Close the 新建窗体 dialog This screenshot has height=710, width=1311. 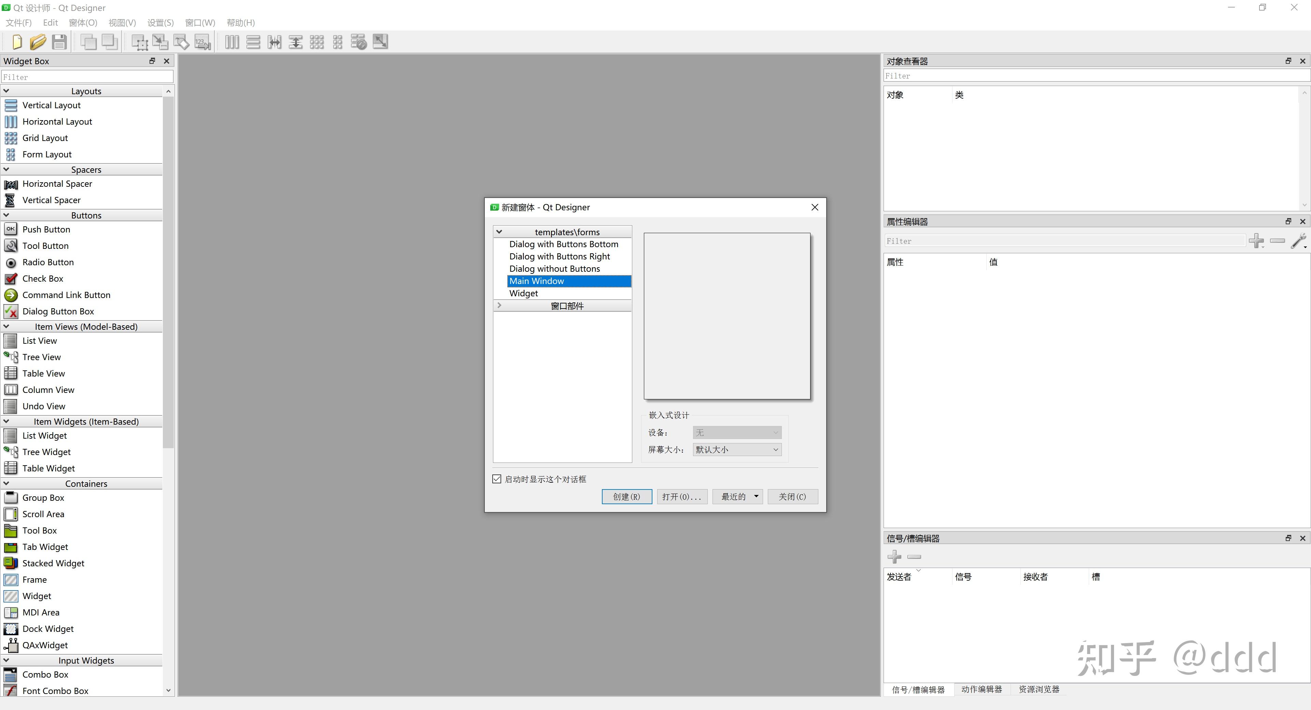[x=814, y=207]
